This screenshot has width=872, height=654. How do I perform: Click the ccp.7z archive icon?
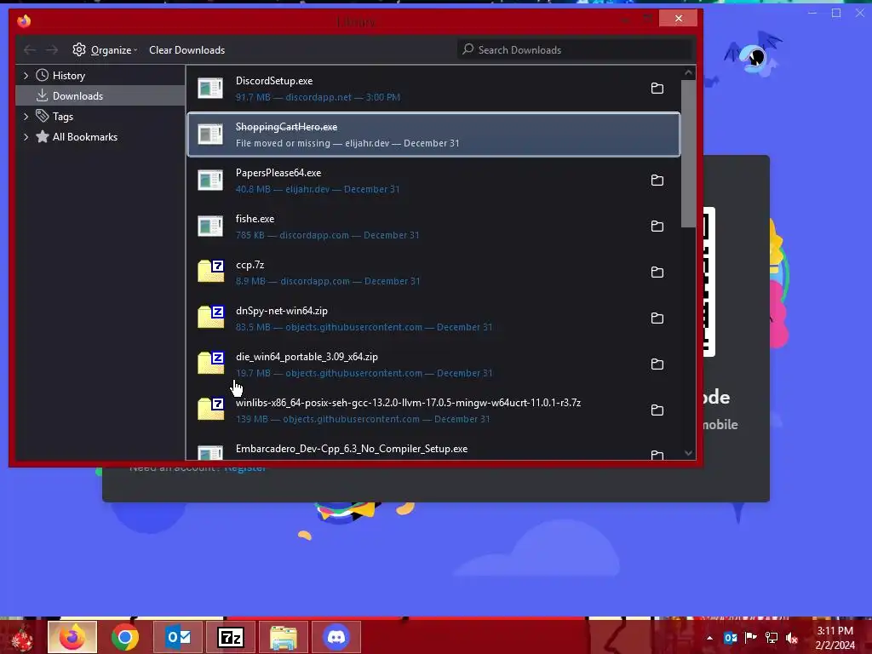point(211,272)
